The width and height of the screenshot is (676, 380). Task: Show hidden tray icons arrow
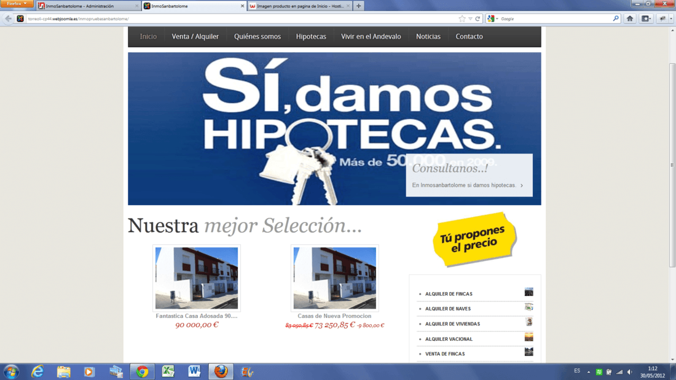point(589,372)
